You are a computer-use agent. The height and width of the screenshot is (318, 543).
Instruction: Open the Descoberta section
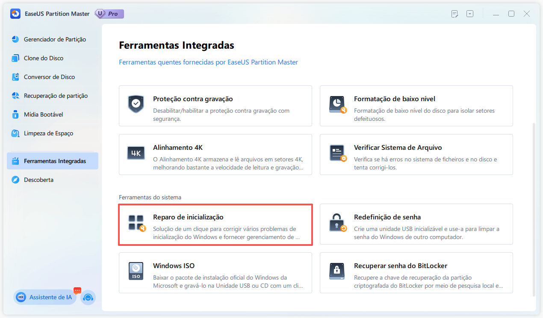(53, 180)
